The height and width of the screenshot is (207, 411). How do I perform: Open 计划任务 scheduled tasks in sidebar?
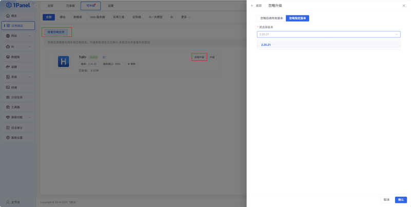18,97
